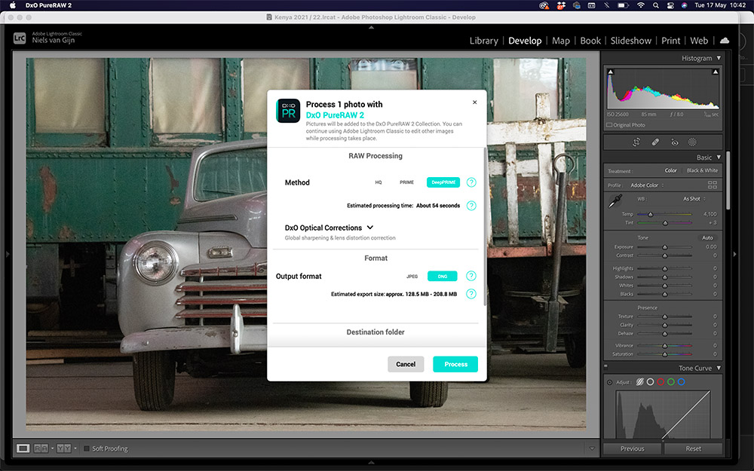This screenshot has width=754, height=471.
Task: Open the Apple menu
Action: tap(13, 5)
